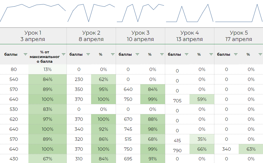Click the sparkline chart above Урок 4
263x163 pixels.
pos(189,13)
